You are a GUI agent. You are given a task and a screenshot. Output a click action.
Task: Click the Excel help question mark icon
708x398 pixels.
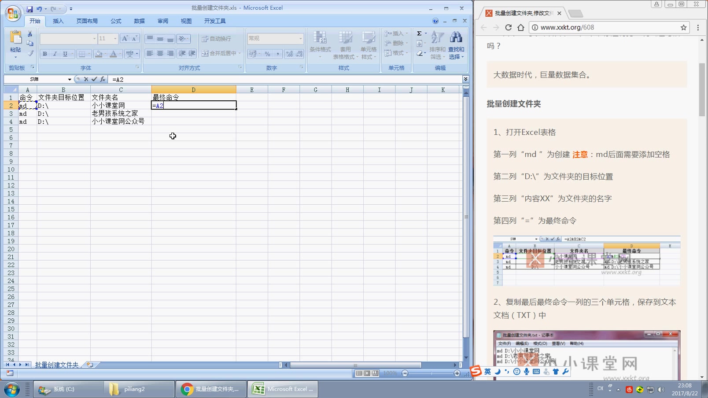point(435,21)
